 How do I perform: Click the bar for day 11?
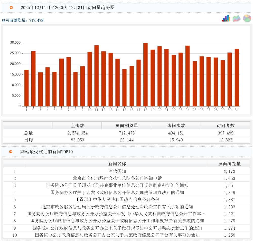(x=96, y=76)
